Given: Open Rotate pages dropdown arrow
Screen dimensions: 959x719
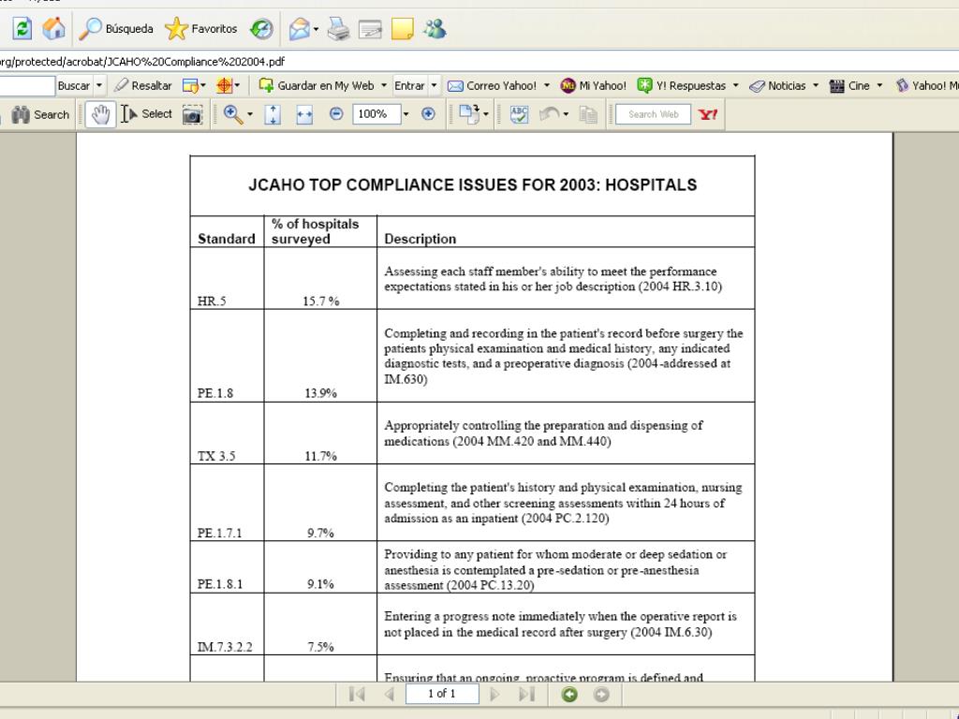Looking at the screenshot, I should coord(486,114).
